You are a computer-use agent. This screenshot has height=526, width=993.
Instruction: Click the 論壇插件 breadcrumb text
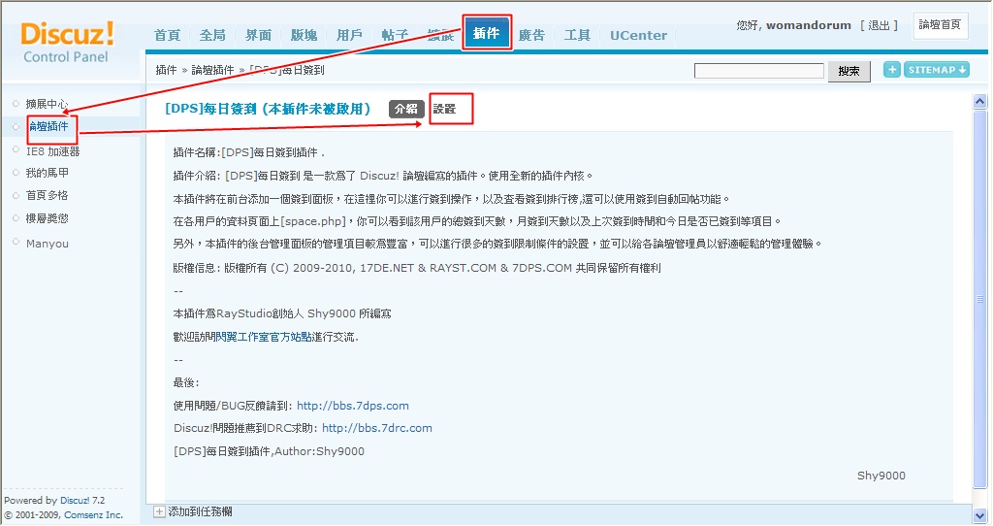tap(212, 70)
